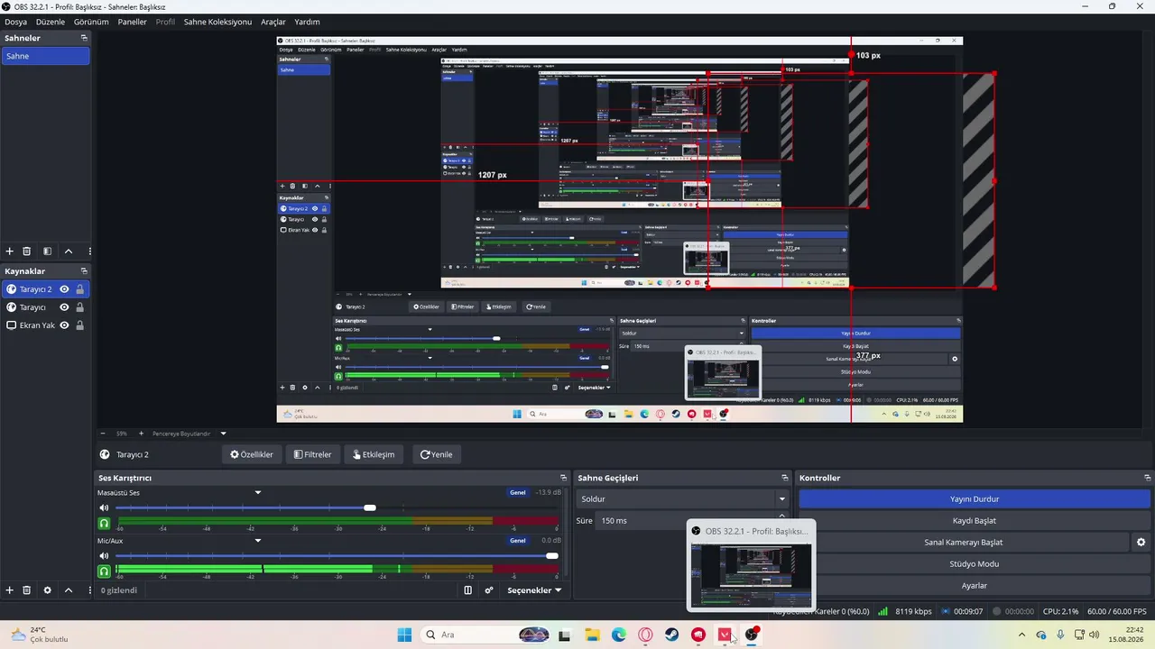Image resolution: width=1155 pixels, height=649 pixels.
Task: Toggle monitoring headphones for Masaüstü Ses
Action: [104, 523]
